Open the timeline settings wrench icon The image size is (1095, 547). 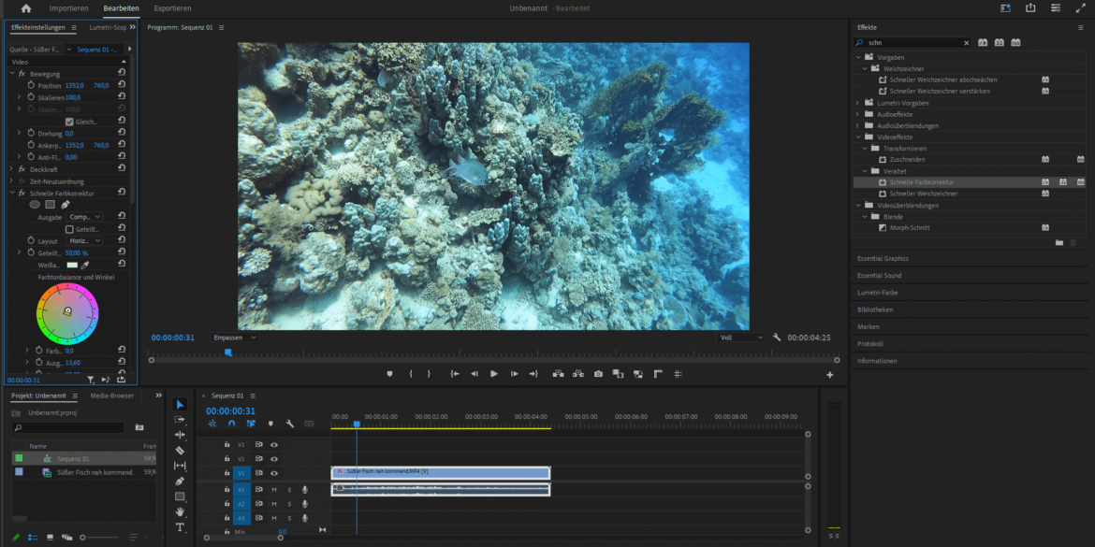[290, 424]
